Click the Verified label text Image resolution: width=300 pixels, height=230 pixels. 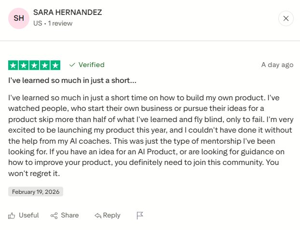(91, 65)
